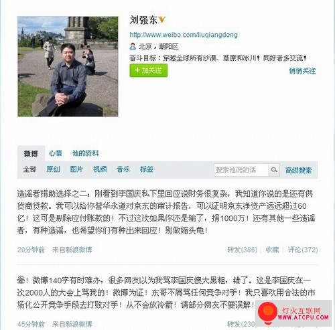Viewport: 335px width, 330px height.
Task: Filter posts by 音乐
Action: pyautogui.click(x=123, y=169)
